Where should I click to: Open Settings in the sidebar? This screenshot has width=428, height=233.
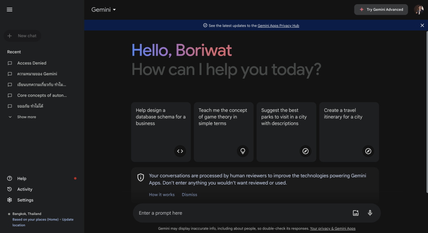point(25,200)
